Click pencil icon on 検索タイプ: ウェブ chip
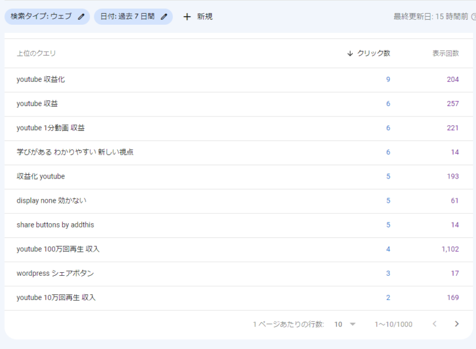 [81, 17]
